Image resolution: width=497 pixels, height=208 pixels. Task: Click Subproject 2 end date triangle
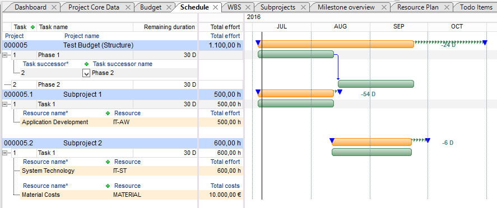428,141
